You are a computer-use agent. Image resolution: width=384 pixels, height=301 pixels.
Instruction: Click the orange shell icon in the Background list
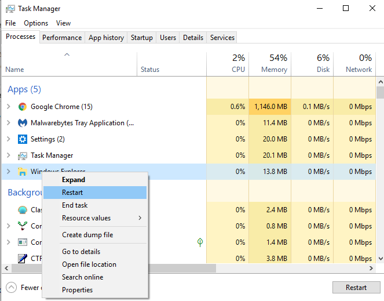23,210
